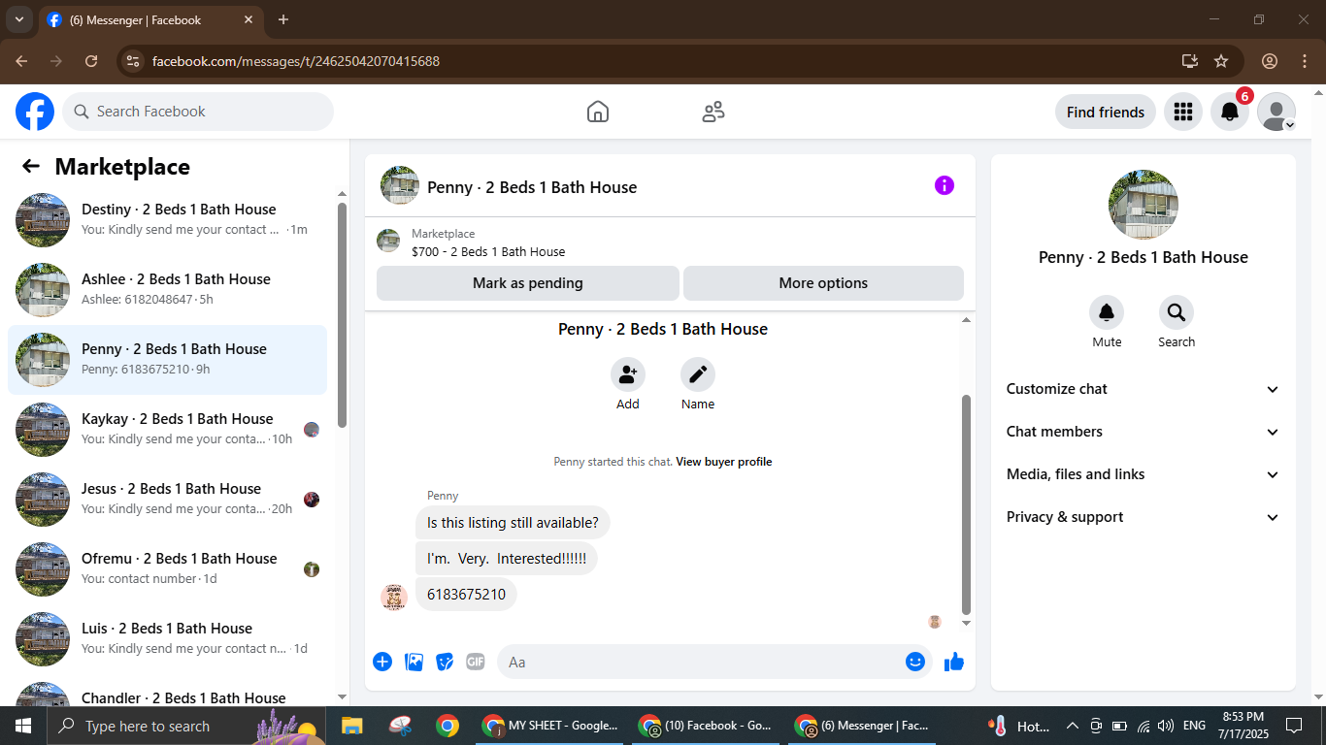The width and height of the screenshot is (1326, 745).
Task: Open more actions plus icon in composer
Action: 382,662
